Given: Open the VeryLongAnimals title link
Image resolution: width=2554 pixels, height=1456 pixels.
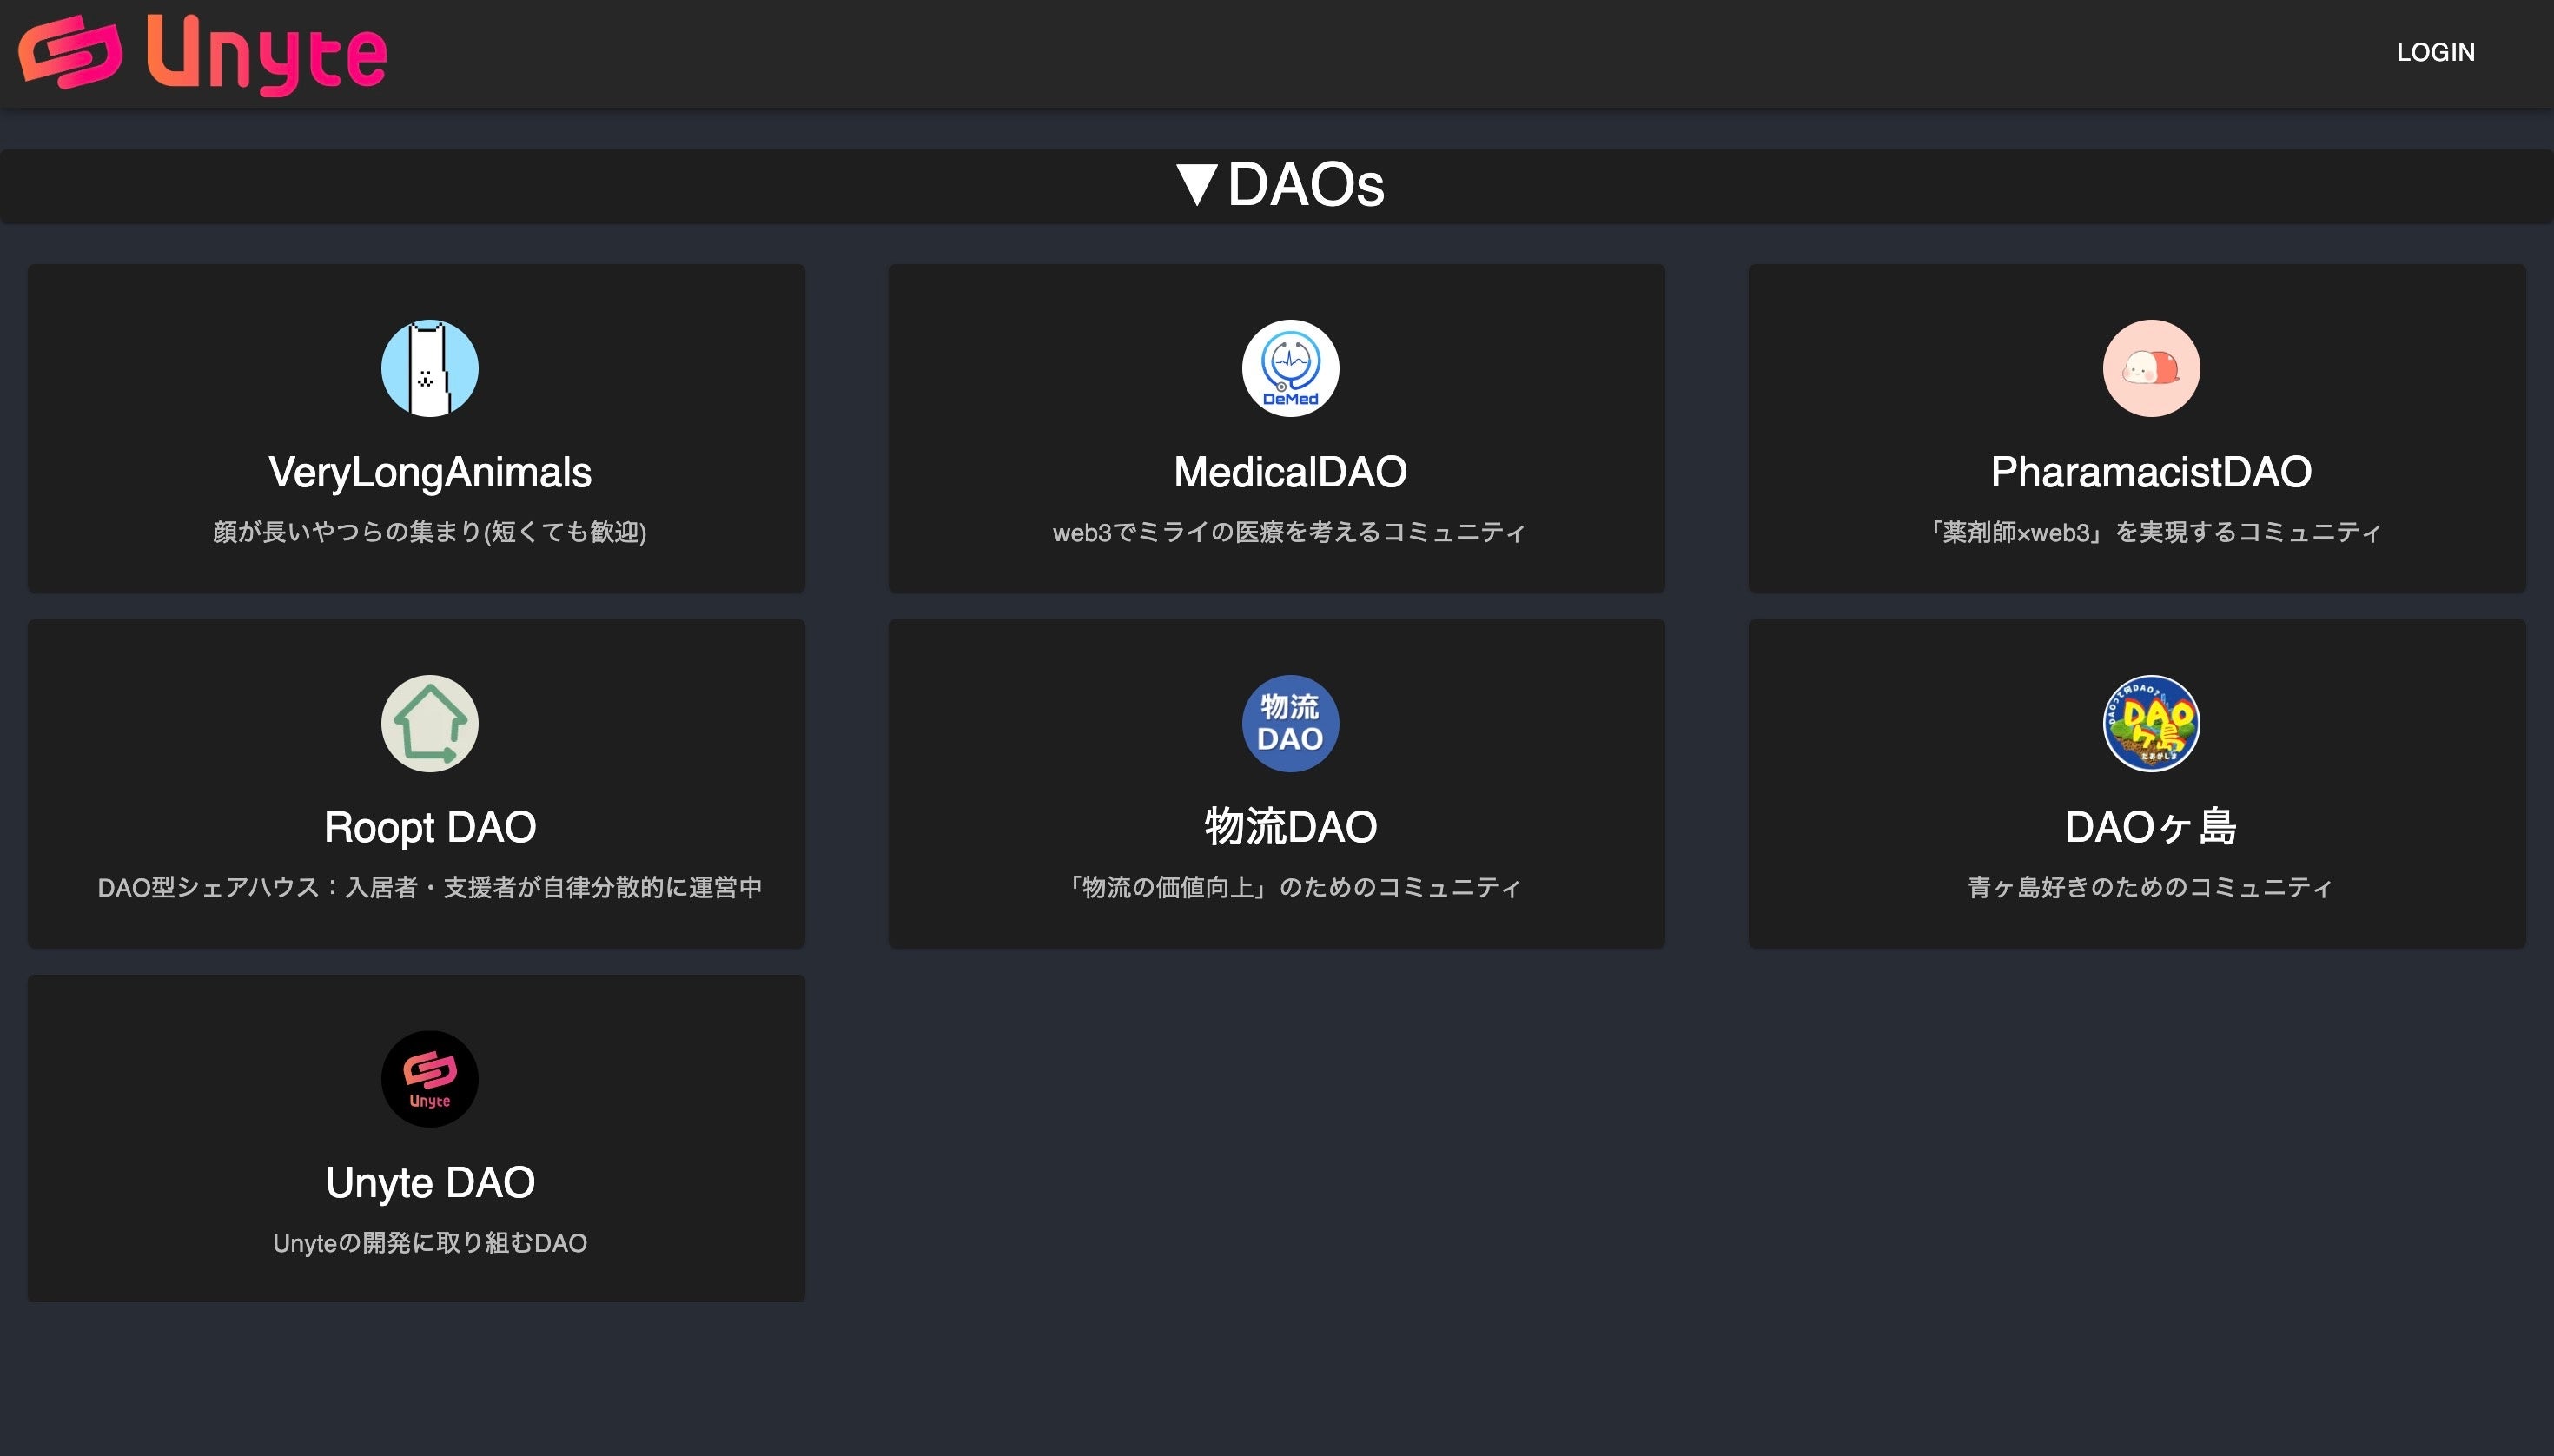Looking at the screenshot, I should point(429,472).
